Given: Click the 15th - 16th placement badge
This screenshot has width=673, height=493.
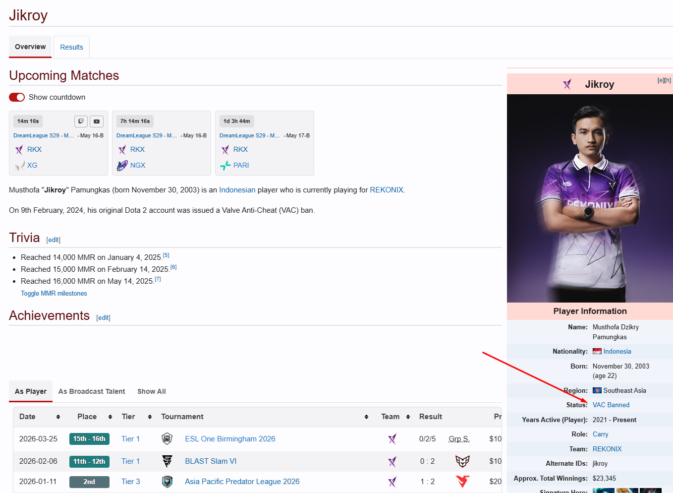Looking at the screenshot, I should click(x=89, y=439).
